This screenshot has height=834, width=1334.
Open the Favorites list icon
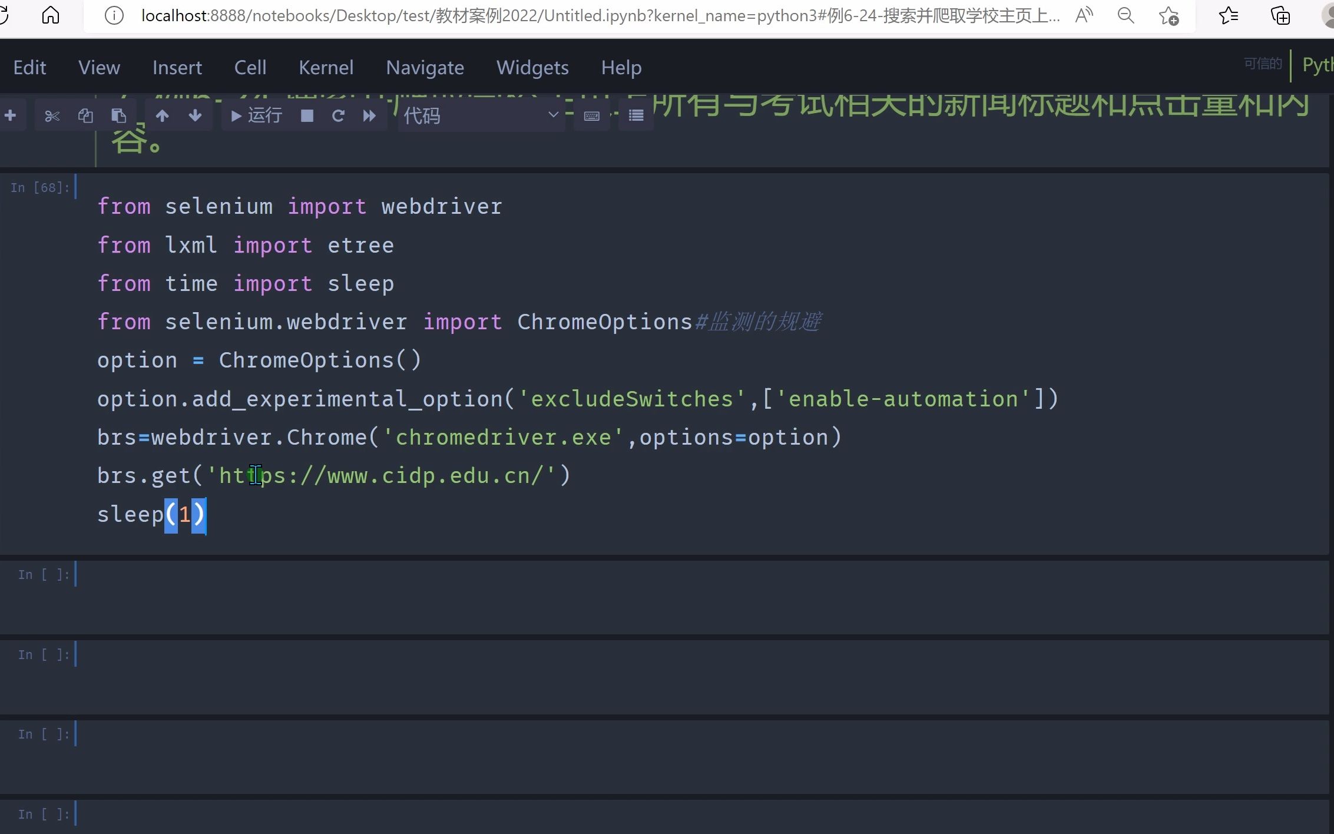click(1228, 15)
